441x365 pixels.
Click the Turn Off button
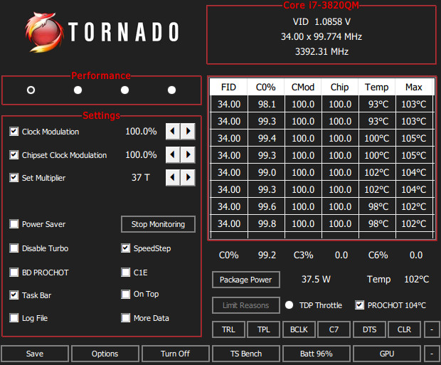(x=176, y=354)
